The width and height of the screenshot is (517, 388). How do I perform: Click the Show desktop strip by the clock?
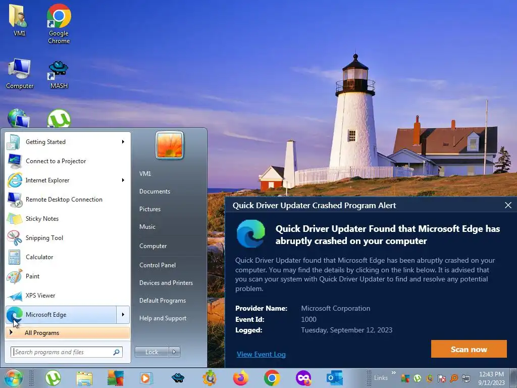tap(513, 378)
